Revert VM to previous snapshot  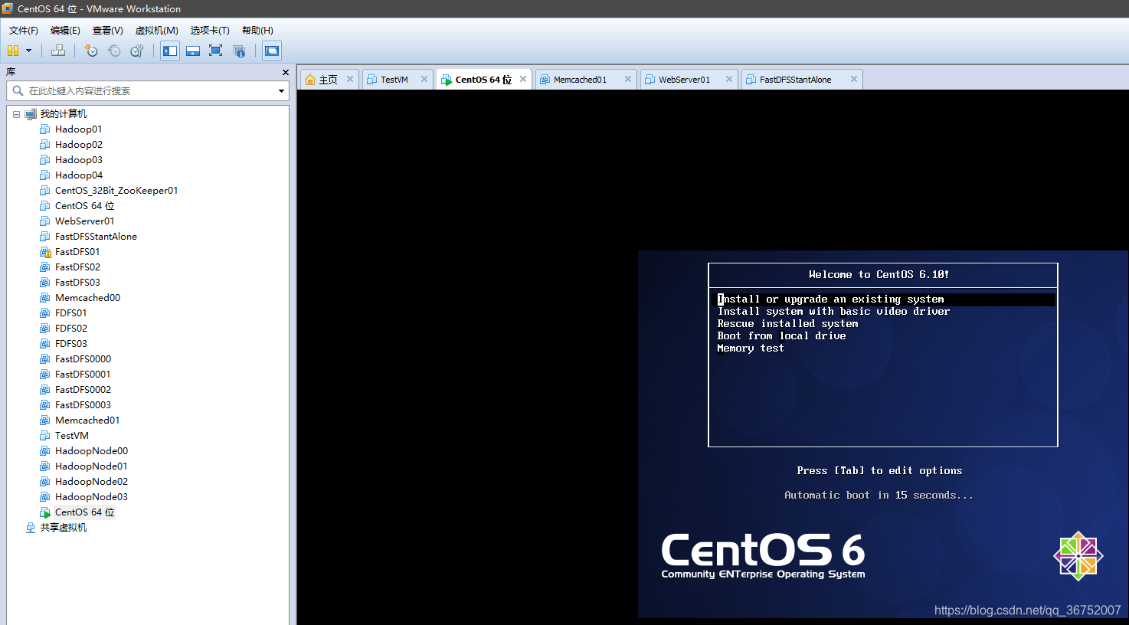114,51
